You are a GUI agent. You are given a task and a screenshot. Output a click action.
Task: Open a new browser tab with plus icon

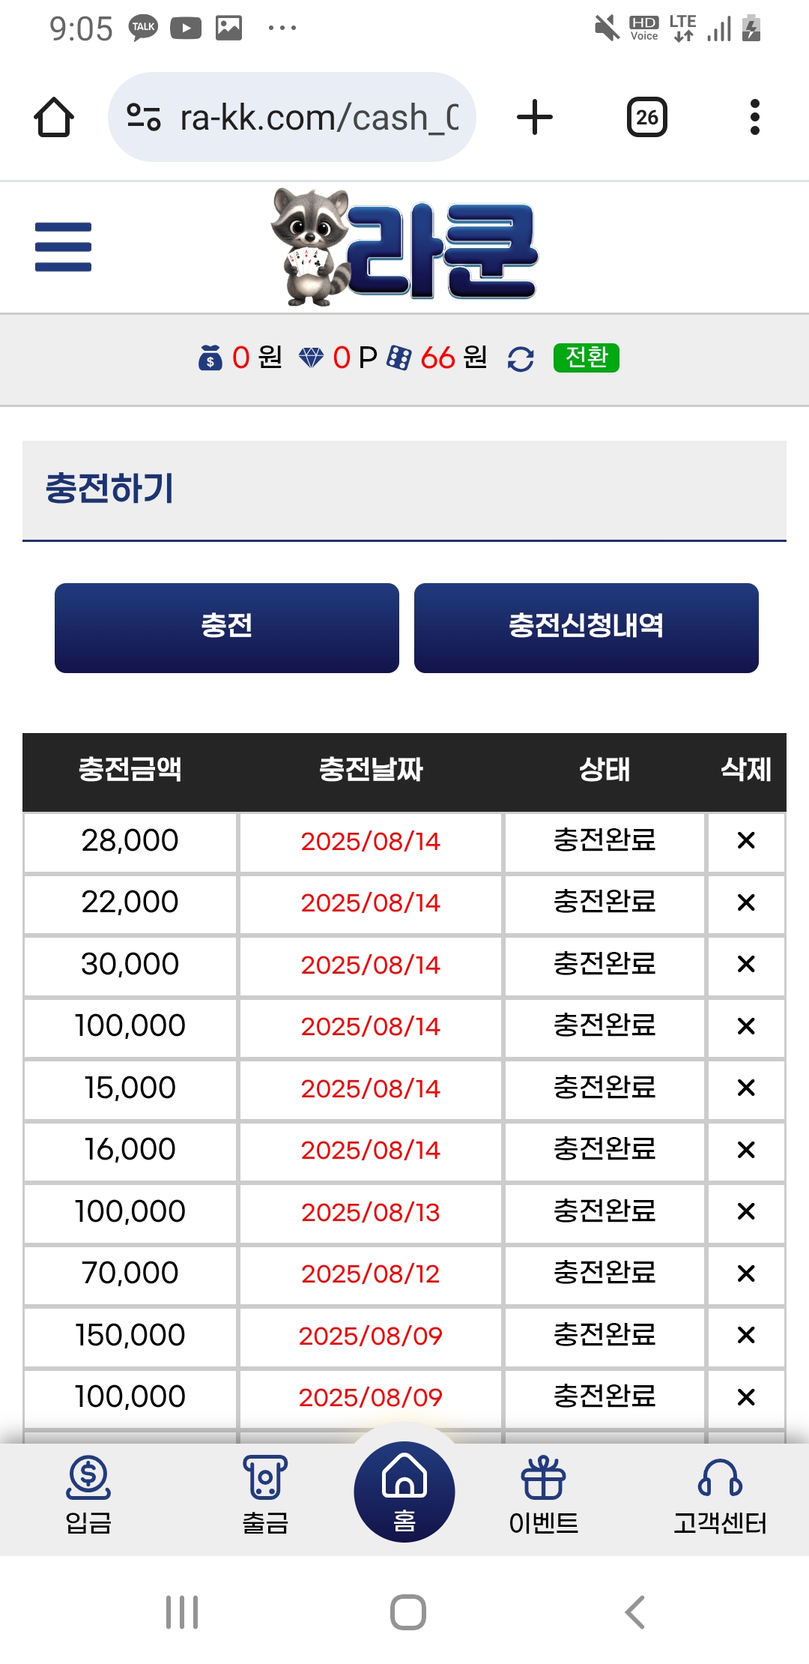[x=535, y=117]
